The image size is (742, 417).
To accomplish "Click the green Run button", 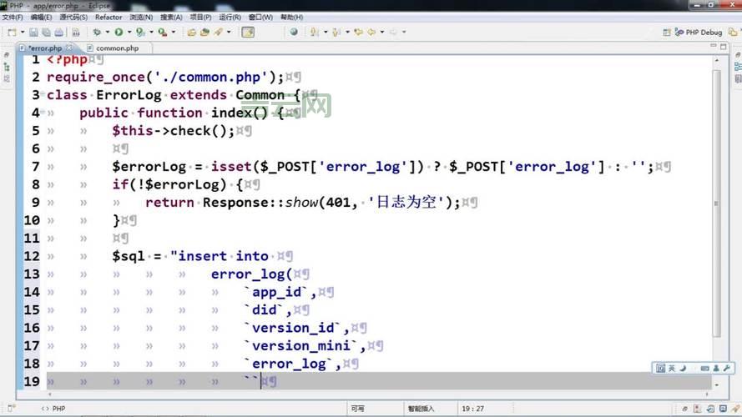I will pyautogui.click(x=119, y=33).
